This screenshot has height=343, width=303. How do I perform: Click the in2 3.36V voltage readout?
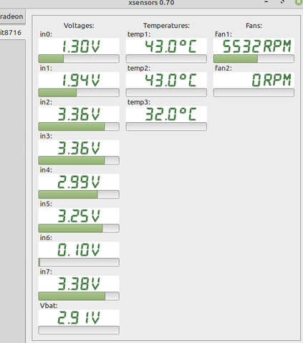click(79, 114)
